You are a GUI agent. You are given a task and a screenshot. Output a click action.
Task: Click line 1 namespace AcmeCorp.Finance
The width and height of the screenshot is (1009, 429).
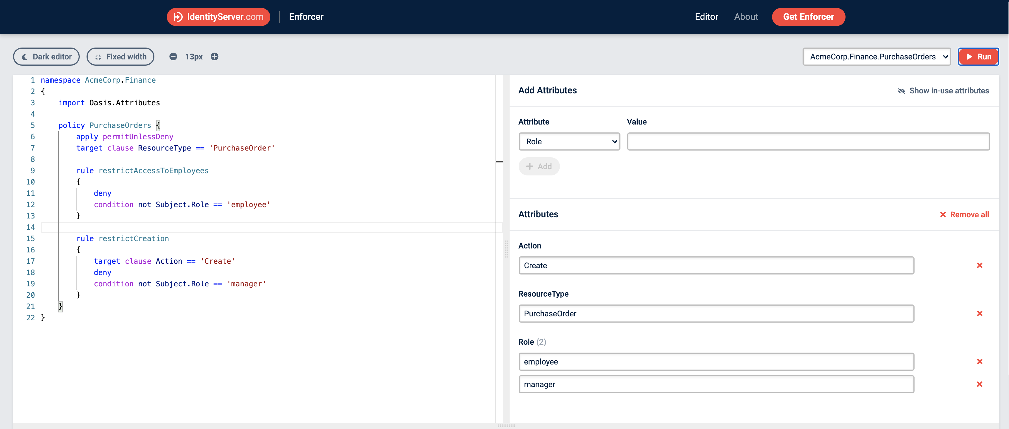(98, 80)
